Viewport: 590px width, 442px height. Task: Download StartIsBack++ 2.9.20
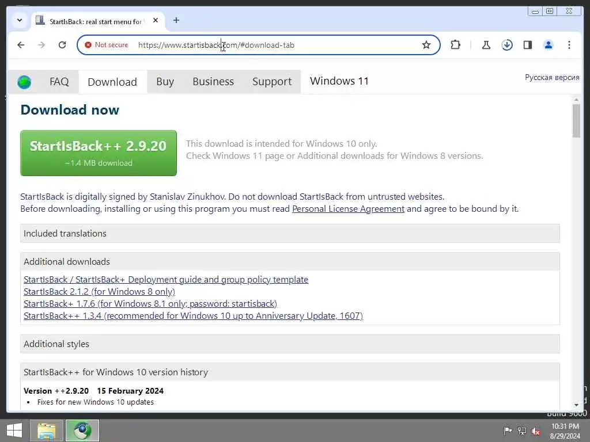[99, 153]
